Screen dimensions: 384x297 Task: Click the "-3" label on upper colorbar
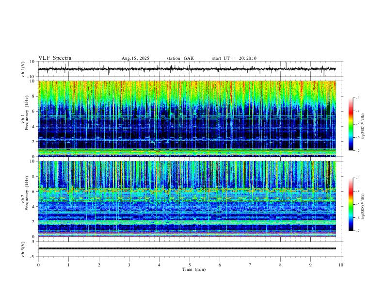pyautogui.click(x=357, y=98)
